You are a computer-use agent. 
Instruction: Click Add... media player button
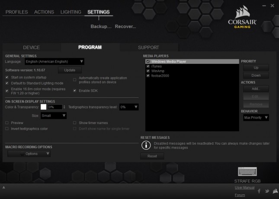tap(256, 89)
